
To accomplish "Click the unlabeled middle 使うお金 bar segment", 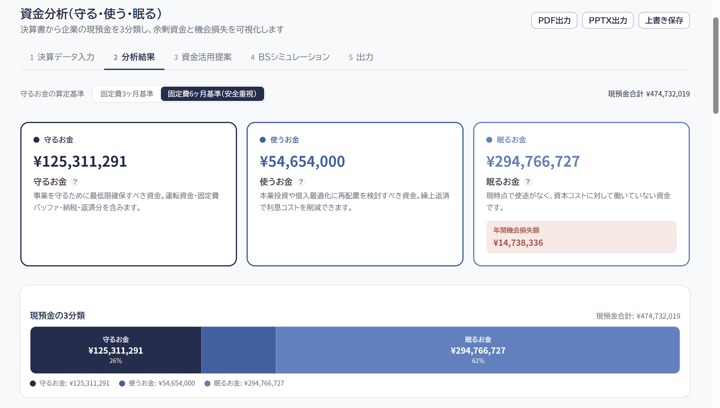I will [239, 350].
